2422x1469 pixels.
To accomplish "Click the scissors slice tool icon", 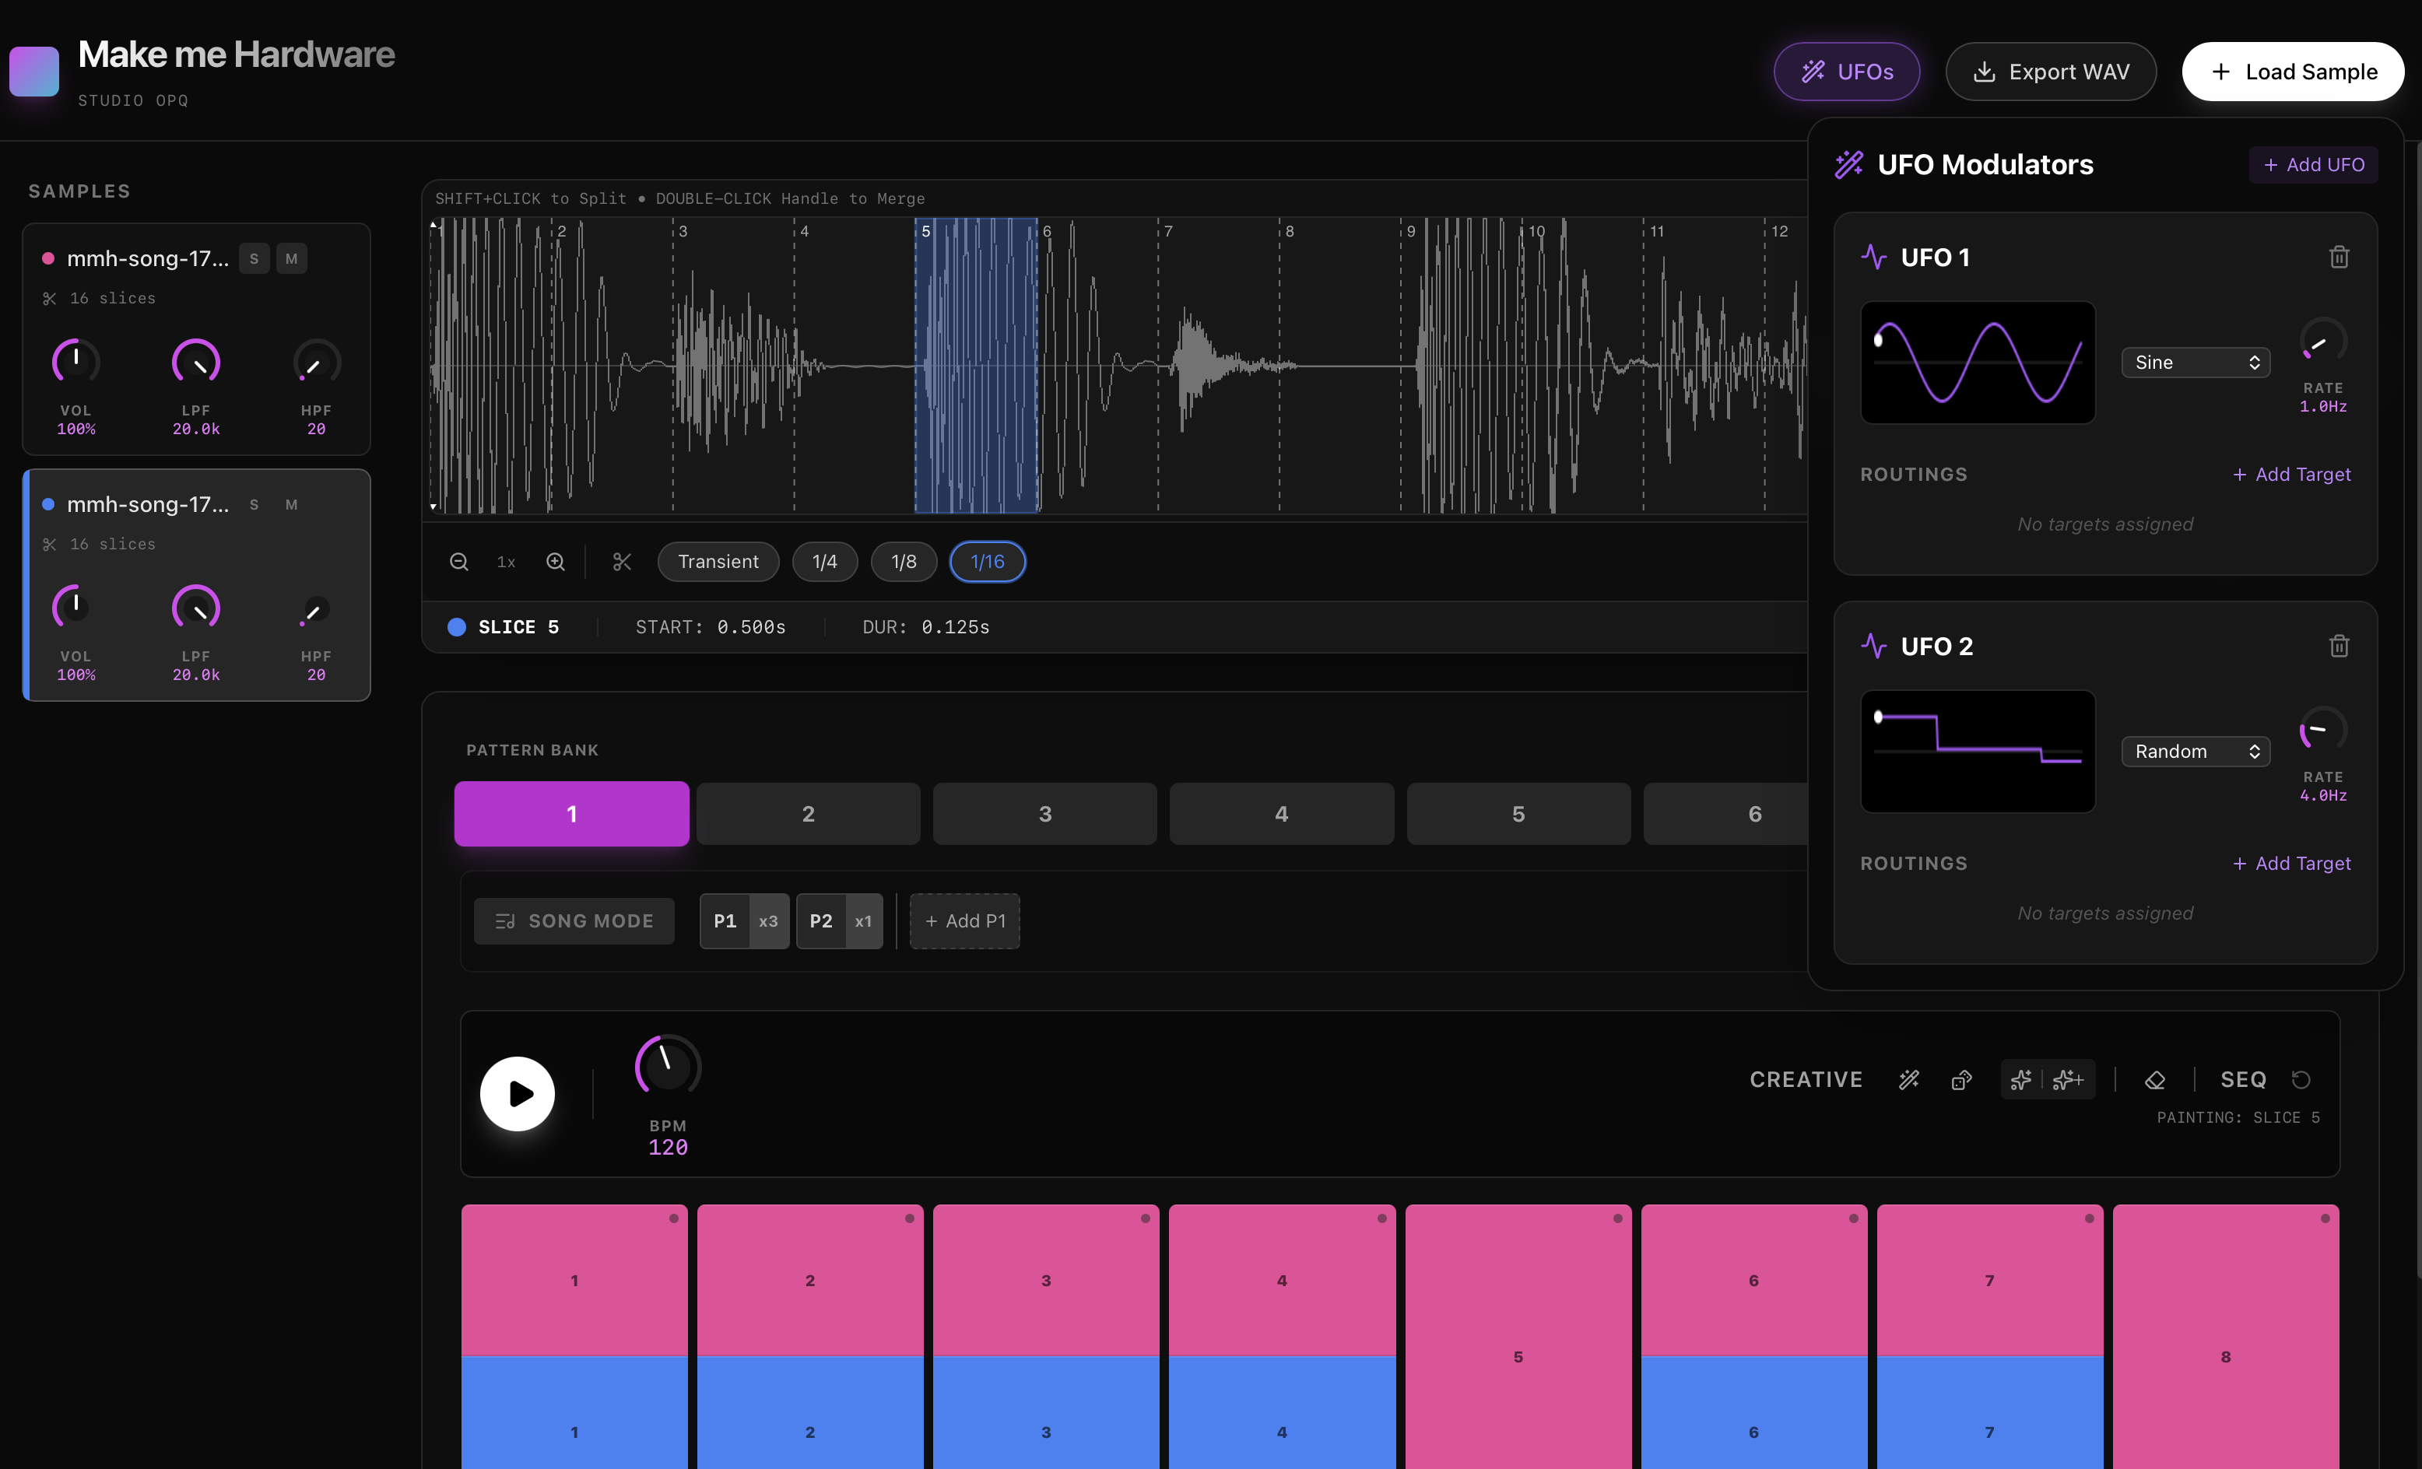I will tap(622, 562).
